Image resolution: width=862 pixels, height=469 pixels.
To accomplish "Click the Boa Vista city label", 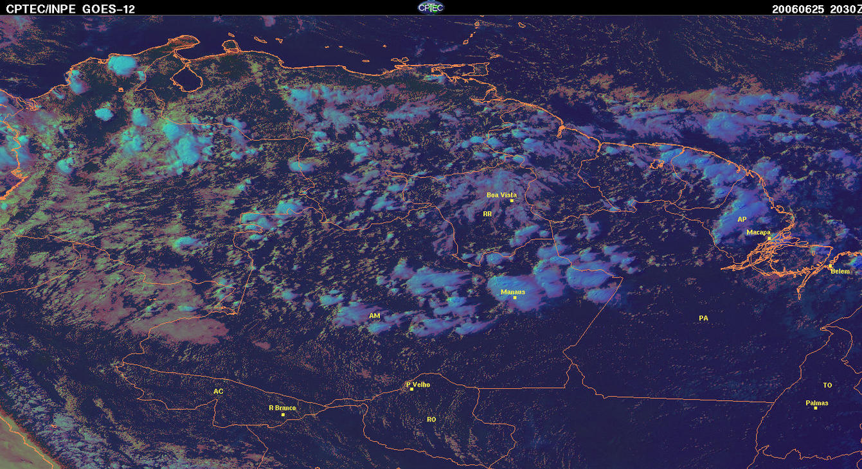I will click(x=501, y=195).
